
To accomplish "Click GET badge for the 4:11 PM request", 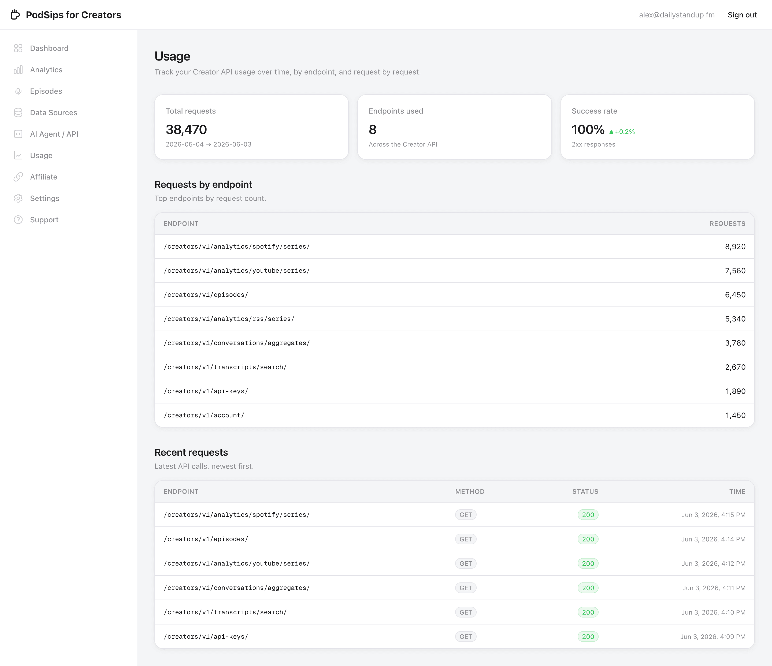I will (466, 588).
